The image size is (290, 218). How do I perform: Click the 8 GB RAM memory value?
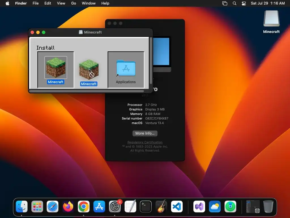(x=153, y=114)
